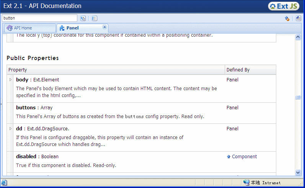Click Panel in the body row
The height and width of the screenshot is (188, 305).
point(232,80)
